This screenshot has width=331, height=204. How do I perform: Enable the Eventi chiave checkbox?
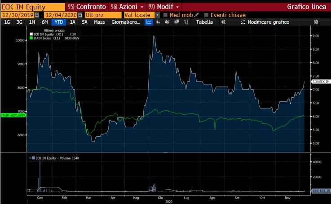pyautogui.click(x=206, y=15)
